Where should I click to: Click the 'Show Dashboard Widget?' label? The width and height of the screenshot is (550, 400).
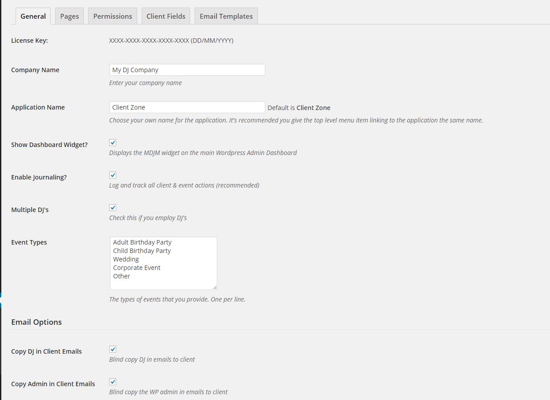[x=49, y=145]
